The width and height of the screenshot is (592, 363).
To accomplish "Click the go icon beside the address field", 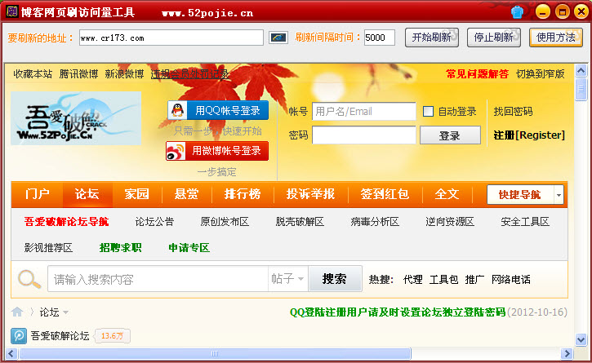I will point(278,38).
